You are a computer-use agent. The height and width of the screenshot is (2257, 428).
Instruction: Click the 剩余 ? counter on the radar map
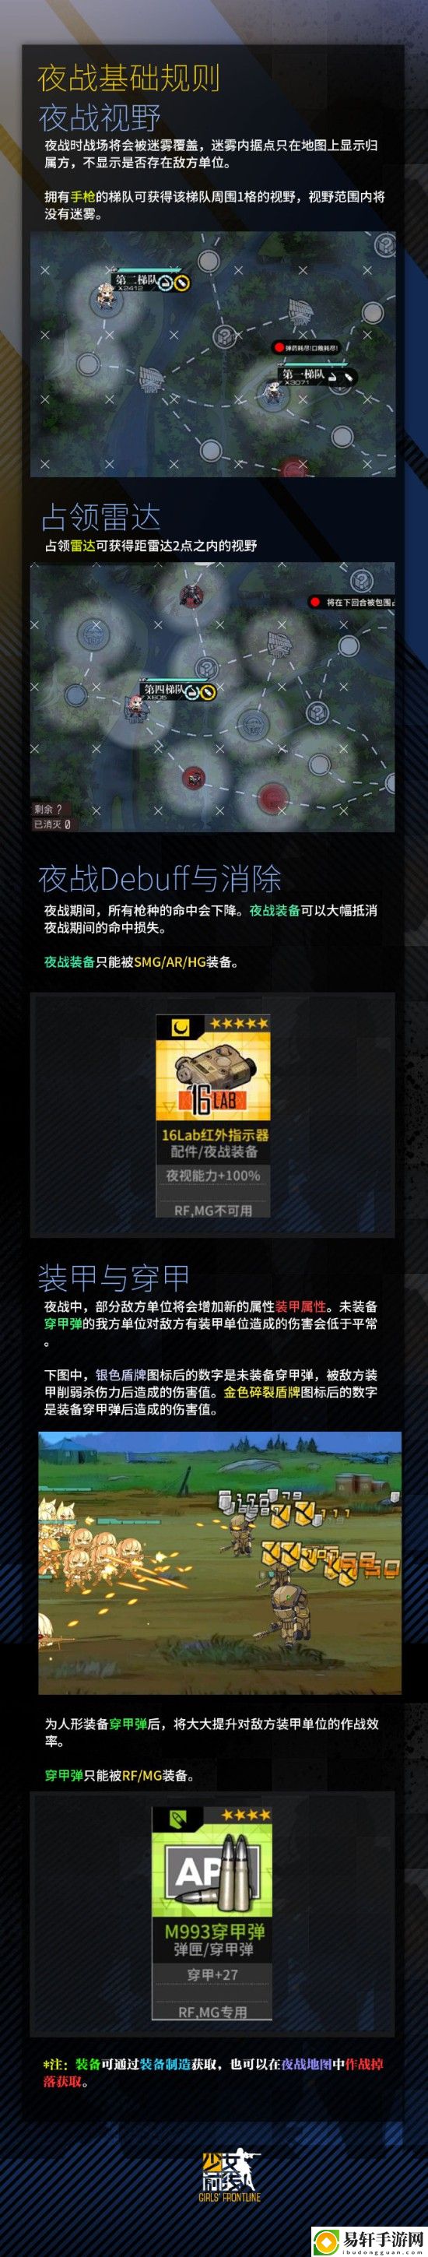pyautogui.click(x=48, y=809)
